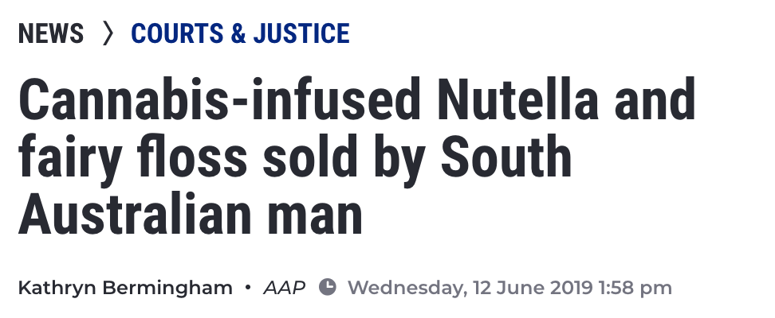
Task: Open author Kathryn Bermingham's profile link
Action: coord(125,287)
